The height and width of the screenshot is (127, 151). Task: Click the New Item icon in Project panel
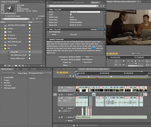pos(19,66)
